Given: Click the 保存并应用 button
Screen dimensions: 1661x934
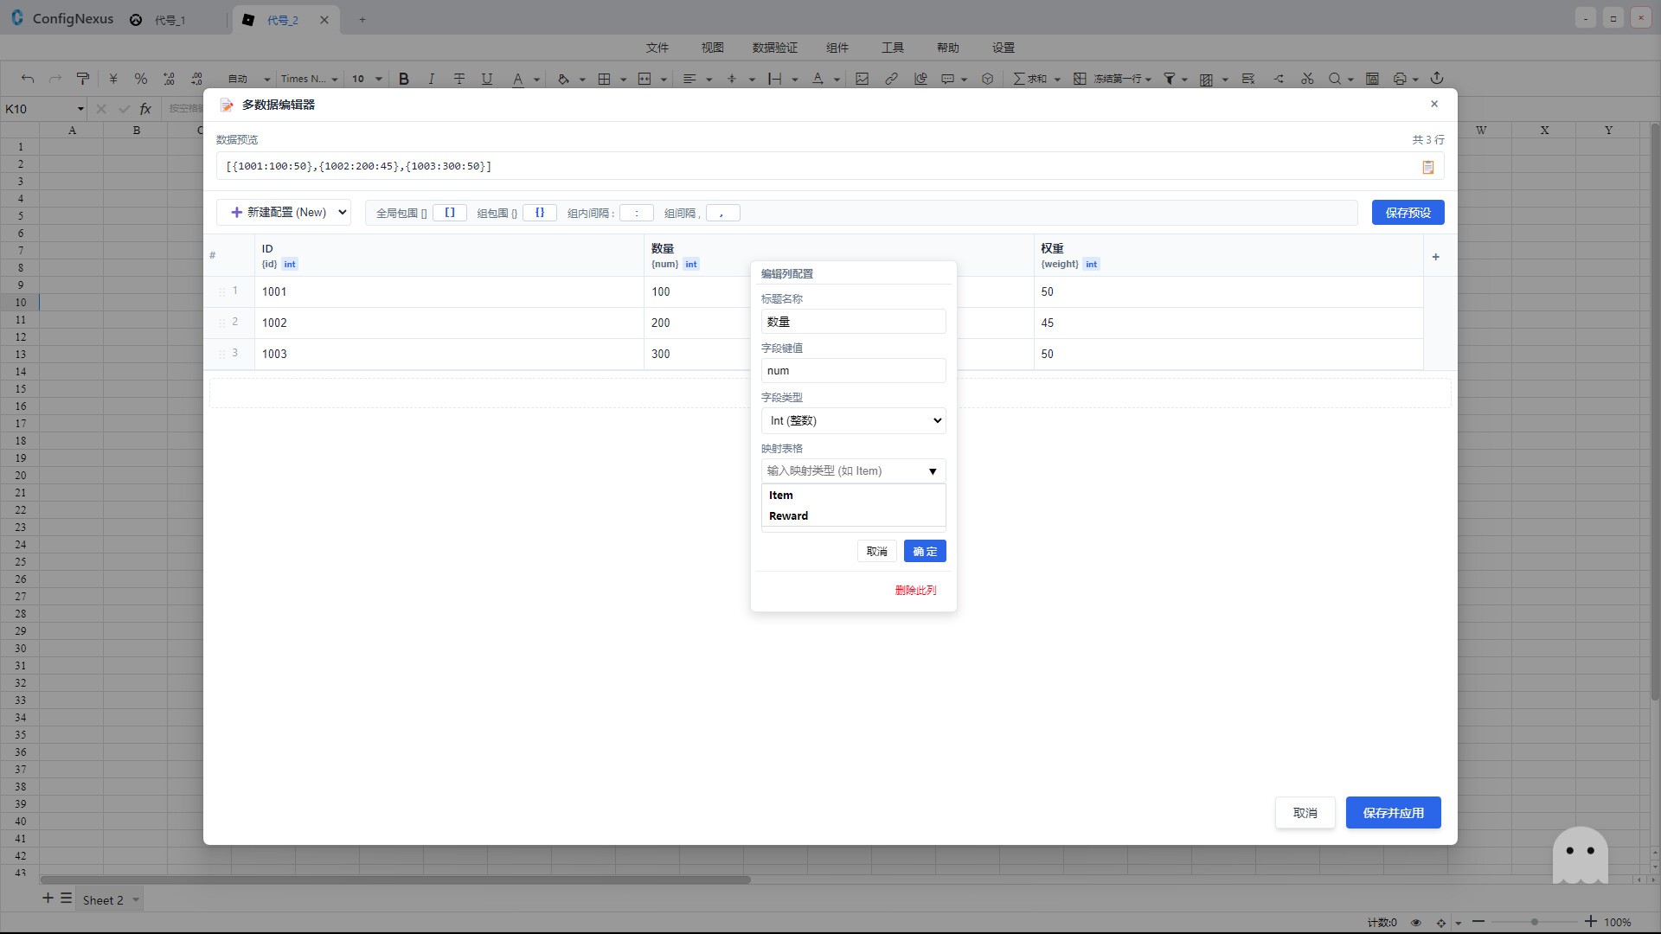Looking at the screenshot, I should 1393,813.
